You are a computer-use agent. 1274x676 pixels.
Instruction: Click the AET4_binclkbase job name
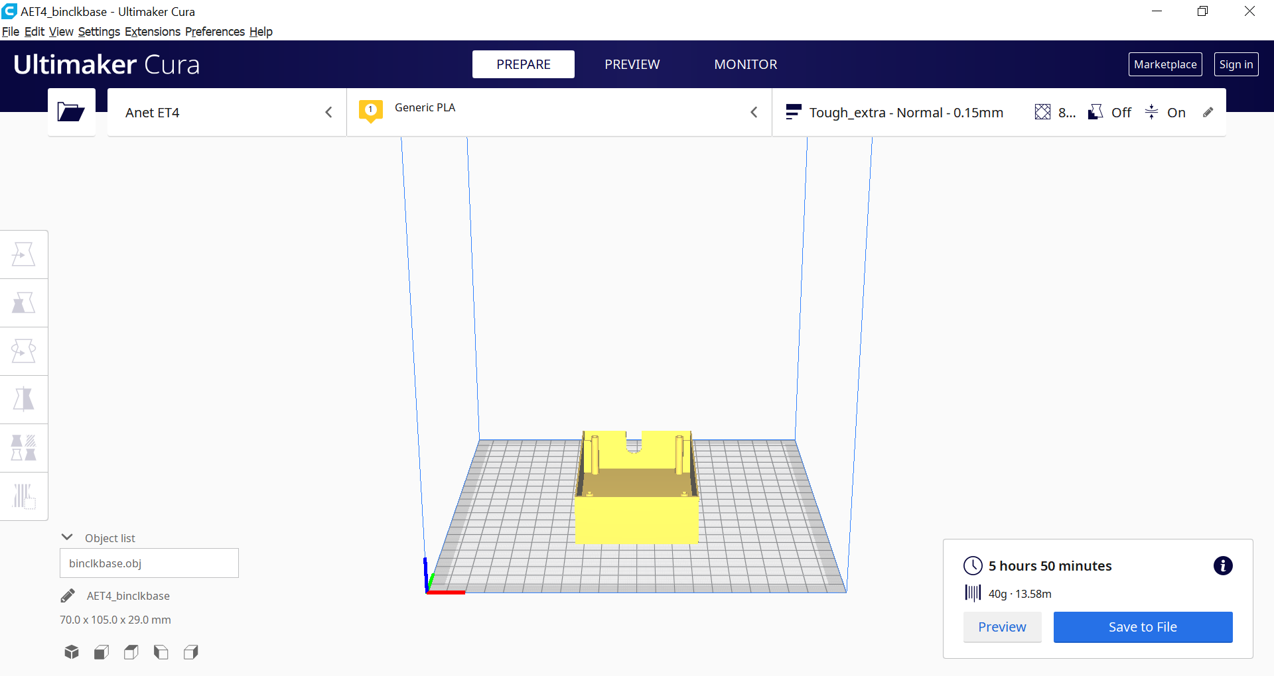128,596
